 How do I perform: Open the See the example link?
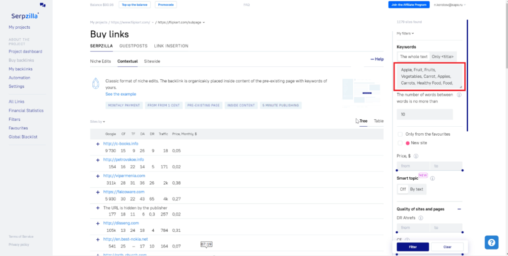[x=121, y=95]
